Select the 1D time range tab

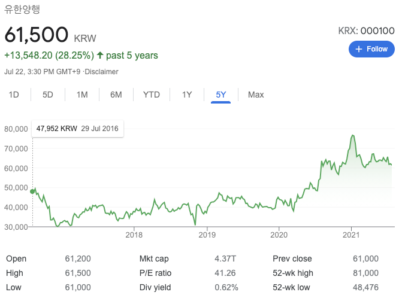(14, 95)
